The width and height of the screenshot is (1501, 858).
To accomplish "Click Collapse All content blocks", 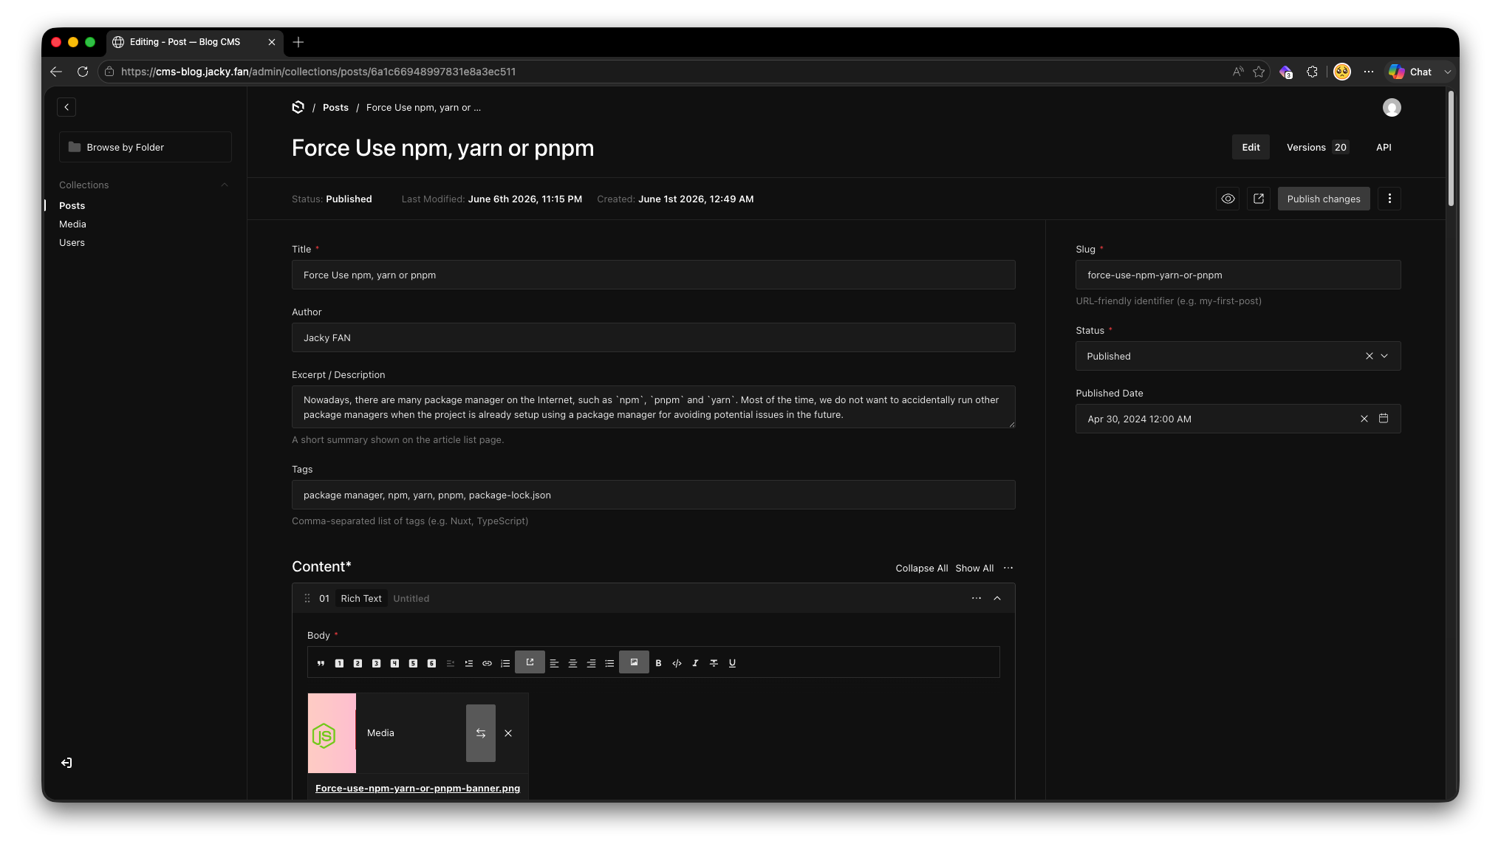I will (x=921, y=568).
